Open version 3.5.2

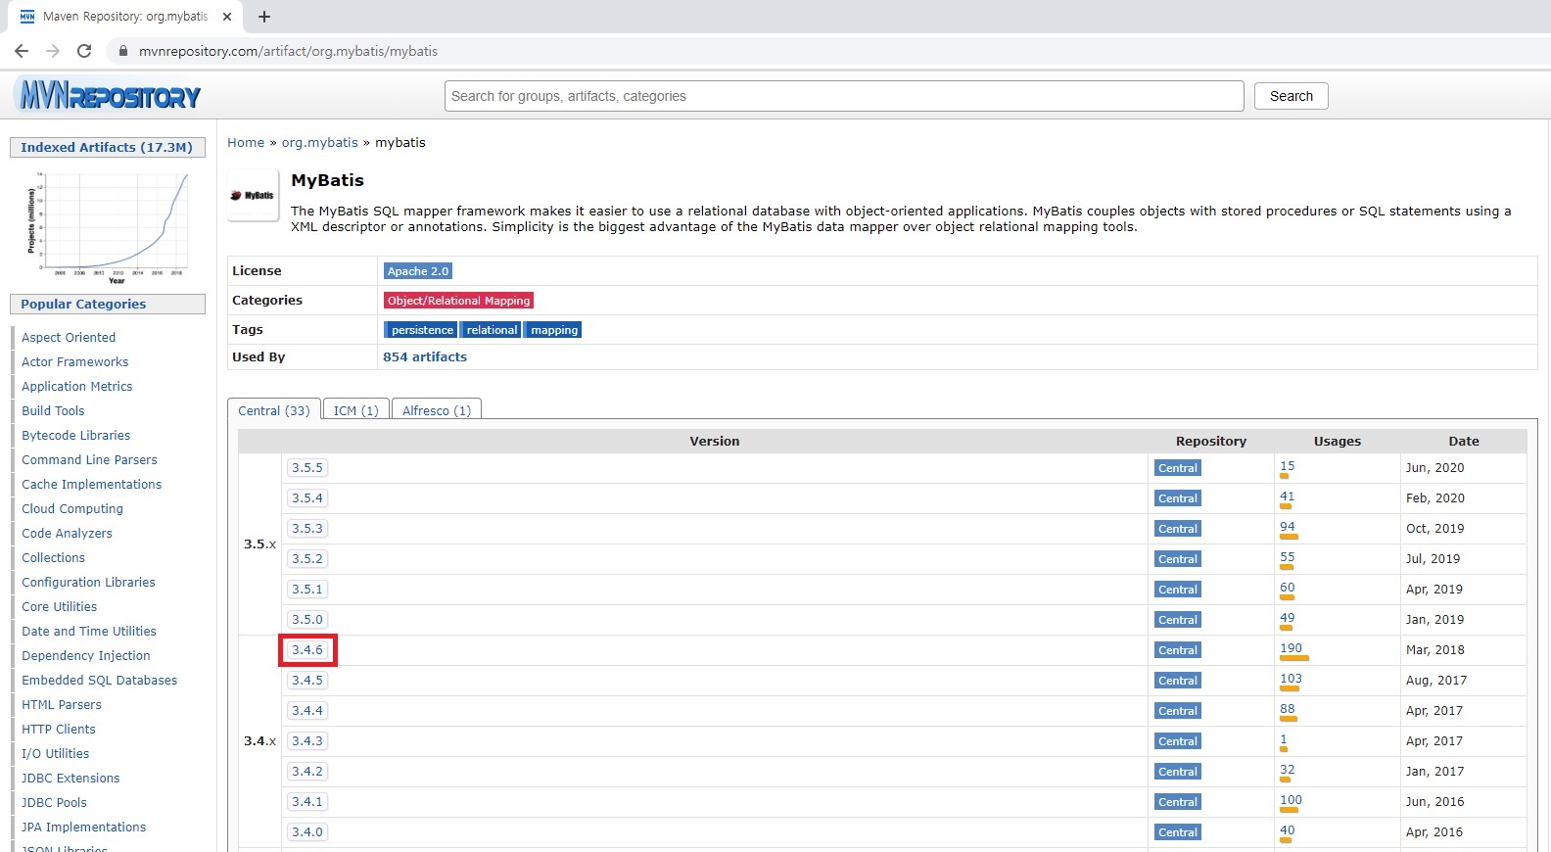point(307,559)
